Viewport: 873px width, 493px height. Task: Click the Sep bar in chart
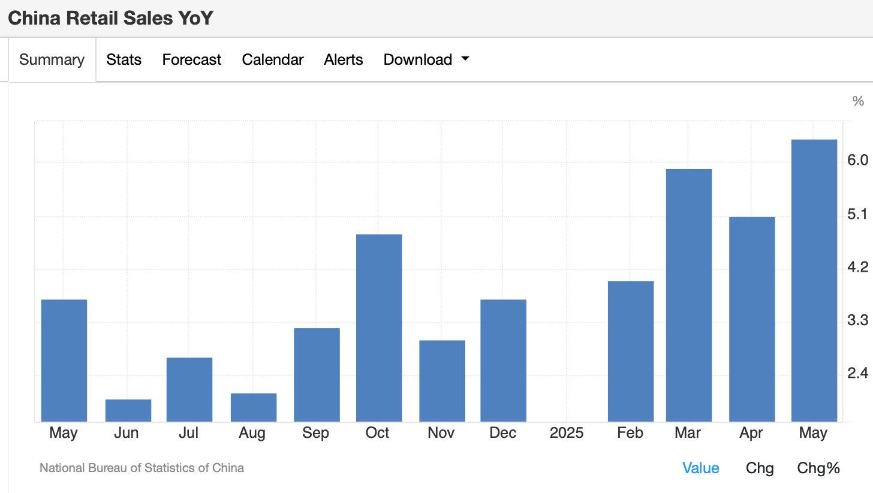(317, 375)
